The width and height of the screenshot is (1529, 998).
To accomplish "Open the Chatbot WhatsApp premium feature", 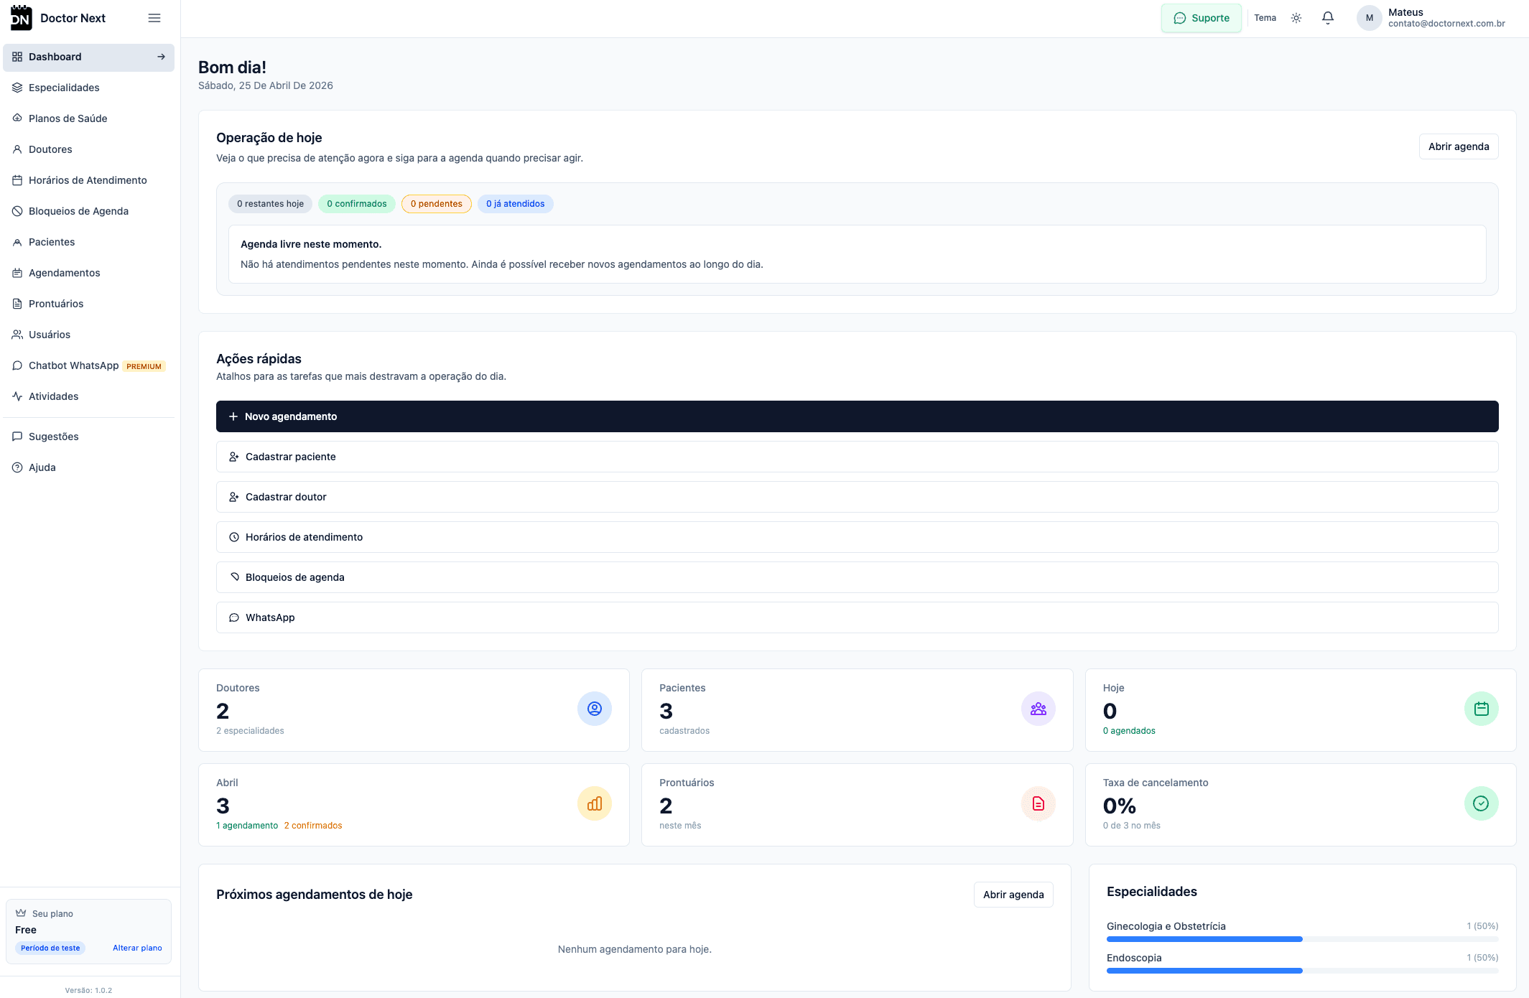I will (73, 365).
